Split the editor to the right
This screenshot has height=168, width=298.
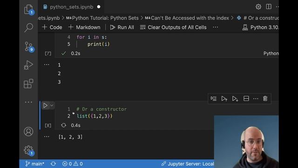269,7
